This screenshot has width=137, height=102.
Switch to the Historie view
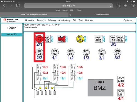[x=89, y=20]
